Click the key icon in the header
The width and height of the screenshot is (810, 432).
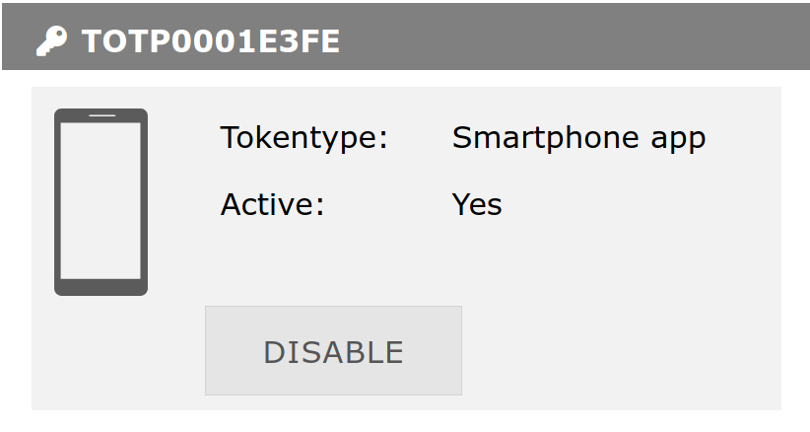pos(51,40)
